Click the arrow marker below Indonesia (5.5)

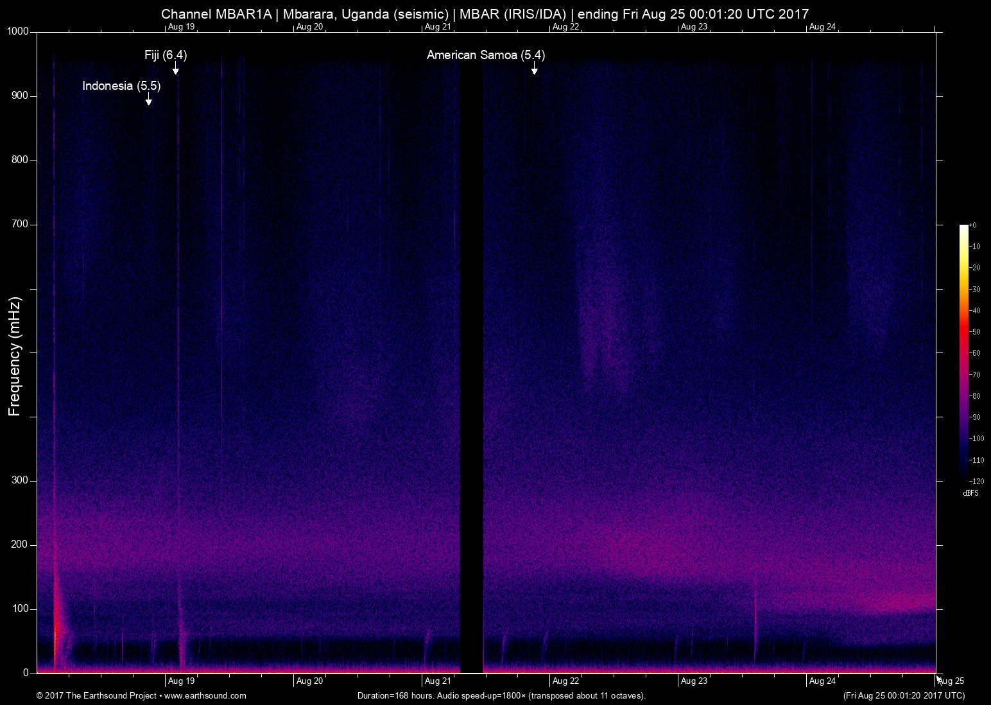point(149,99)
